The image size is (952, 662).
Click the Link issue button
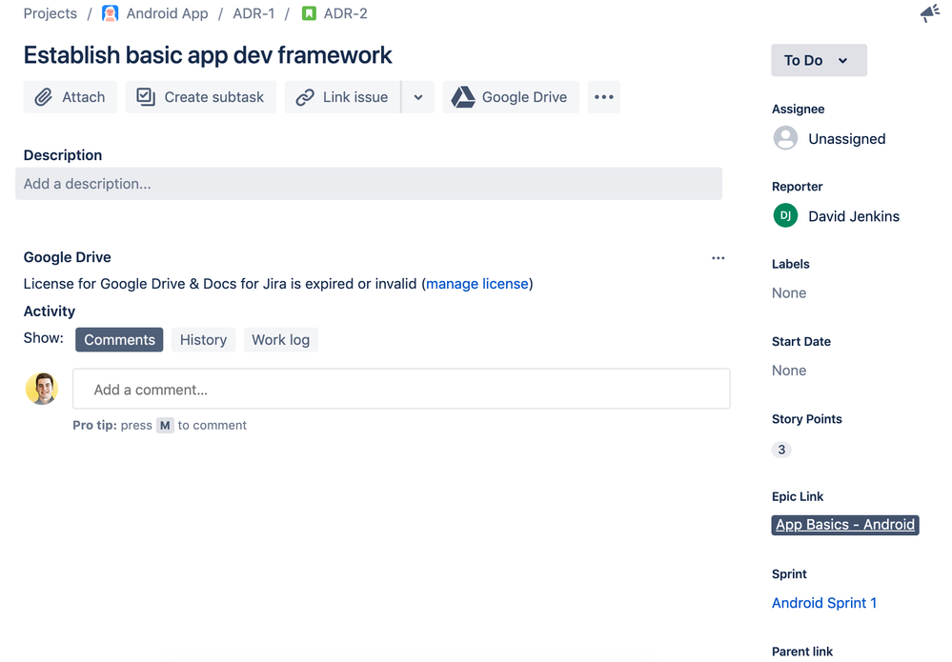342,97
